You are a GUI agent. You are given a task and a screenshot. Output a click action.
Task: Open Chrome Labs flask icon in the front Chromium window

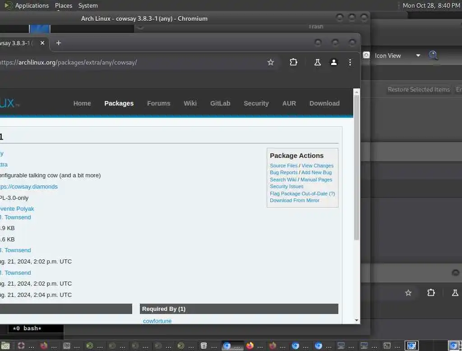317,62
